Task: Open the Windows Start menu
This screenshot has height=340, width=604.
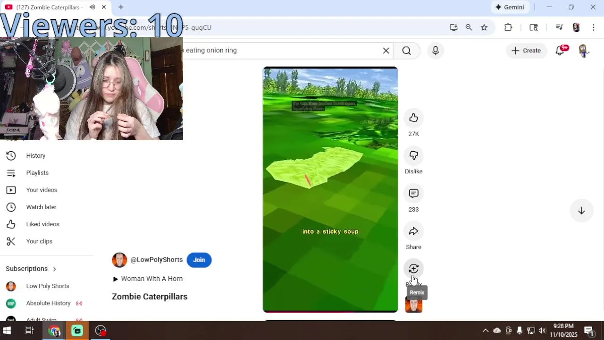Action: click(x=7, y=331)
